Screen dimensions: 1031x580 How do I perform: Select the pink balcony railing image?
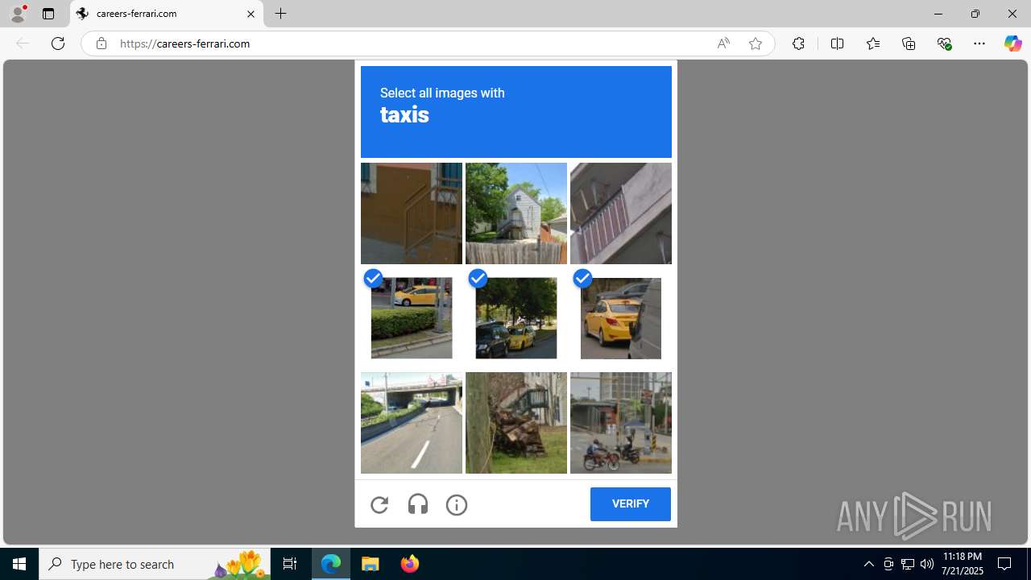[621, 213]
